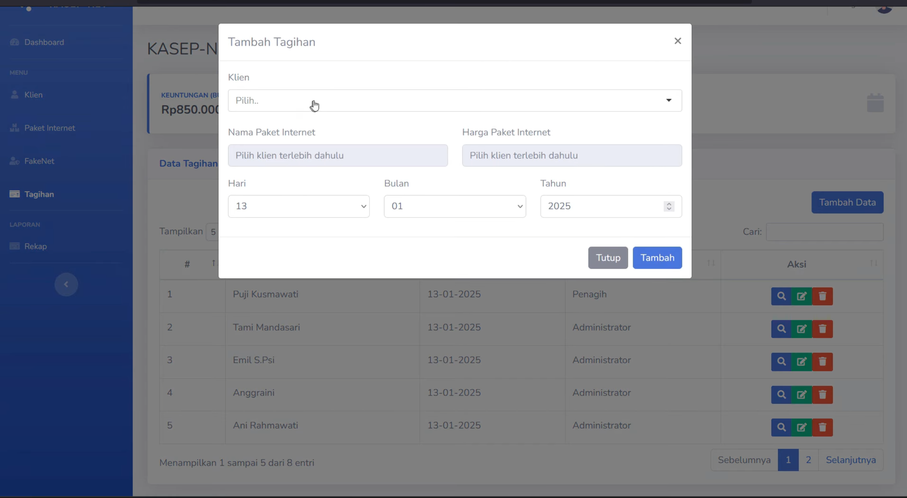Edit Emil S.Psi's bill

pyautogui.click(x=801, y=362)
